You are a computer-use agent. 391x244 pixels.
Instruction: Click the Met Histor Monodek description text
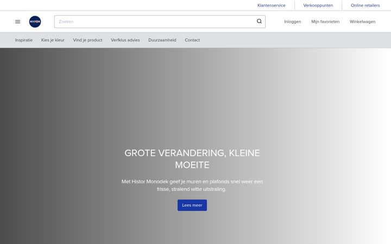tap(192, 185)
